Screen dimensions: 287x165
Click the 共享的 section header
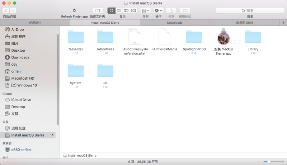[x=7, y=143]
